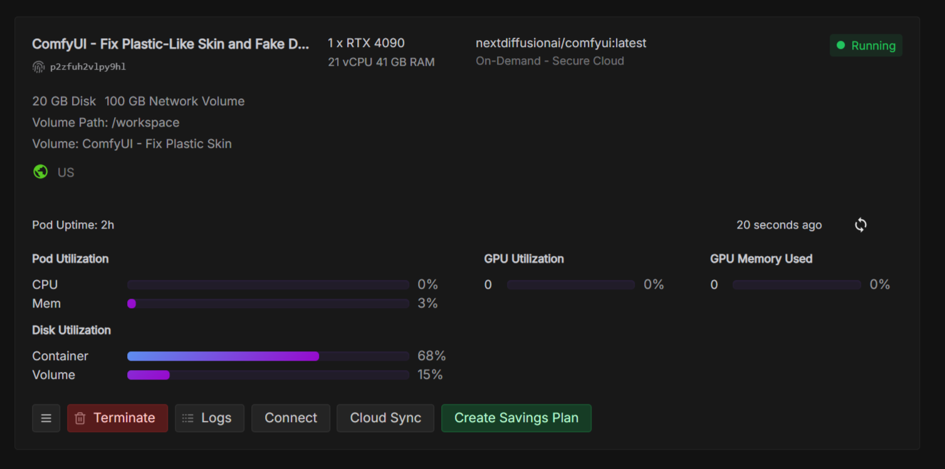The image size is (945, 469).
Task: Click the CPU utilization bar
Action: tap(268, 285)
